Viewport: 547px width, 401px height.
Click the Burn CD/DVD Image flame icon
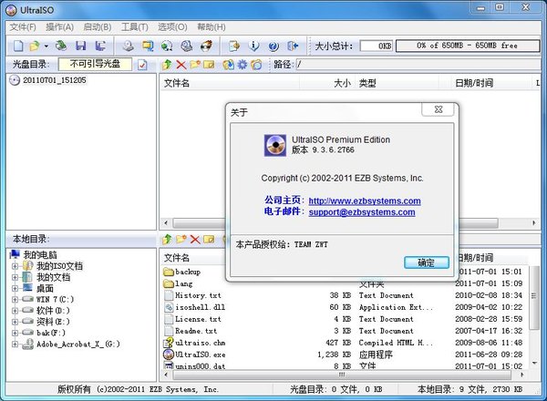[x=207, y=46]
